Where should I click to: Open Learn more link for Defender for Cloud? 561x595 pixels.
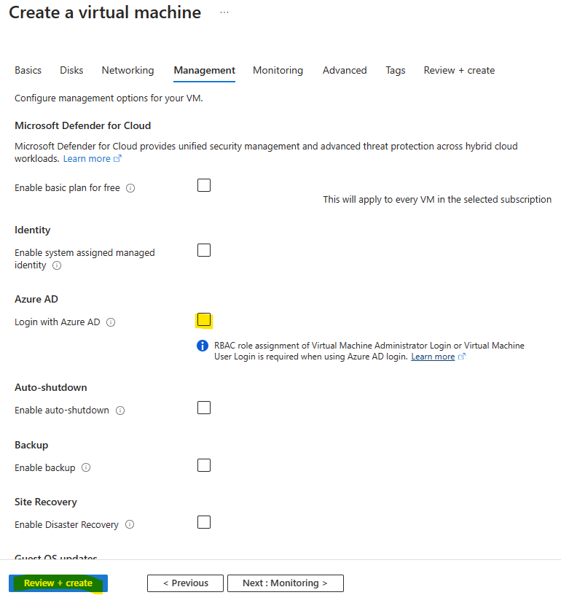pos(87,159)
